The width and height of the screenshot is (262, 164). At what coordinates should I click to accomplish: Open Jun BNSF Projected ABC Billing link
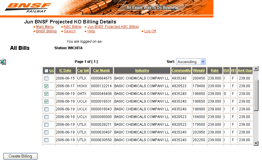[113, 27]
